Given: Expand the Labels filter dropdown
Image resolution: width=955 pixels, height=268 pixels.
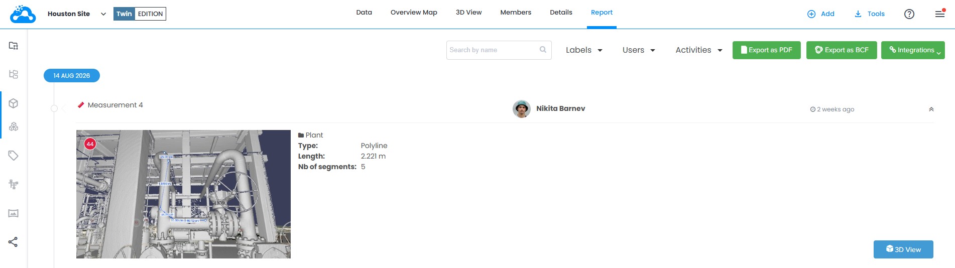Looking at the screenshot, I should tap(584, 50).
